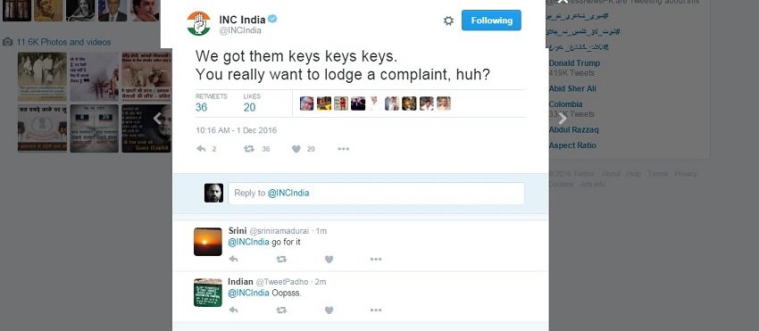The height and width of the screenshot is (331, 759).
Task: Like Srini's reply
Action: click(329, 259)
